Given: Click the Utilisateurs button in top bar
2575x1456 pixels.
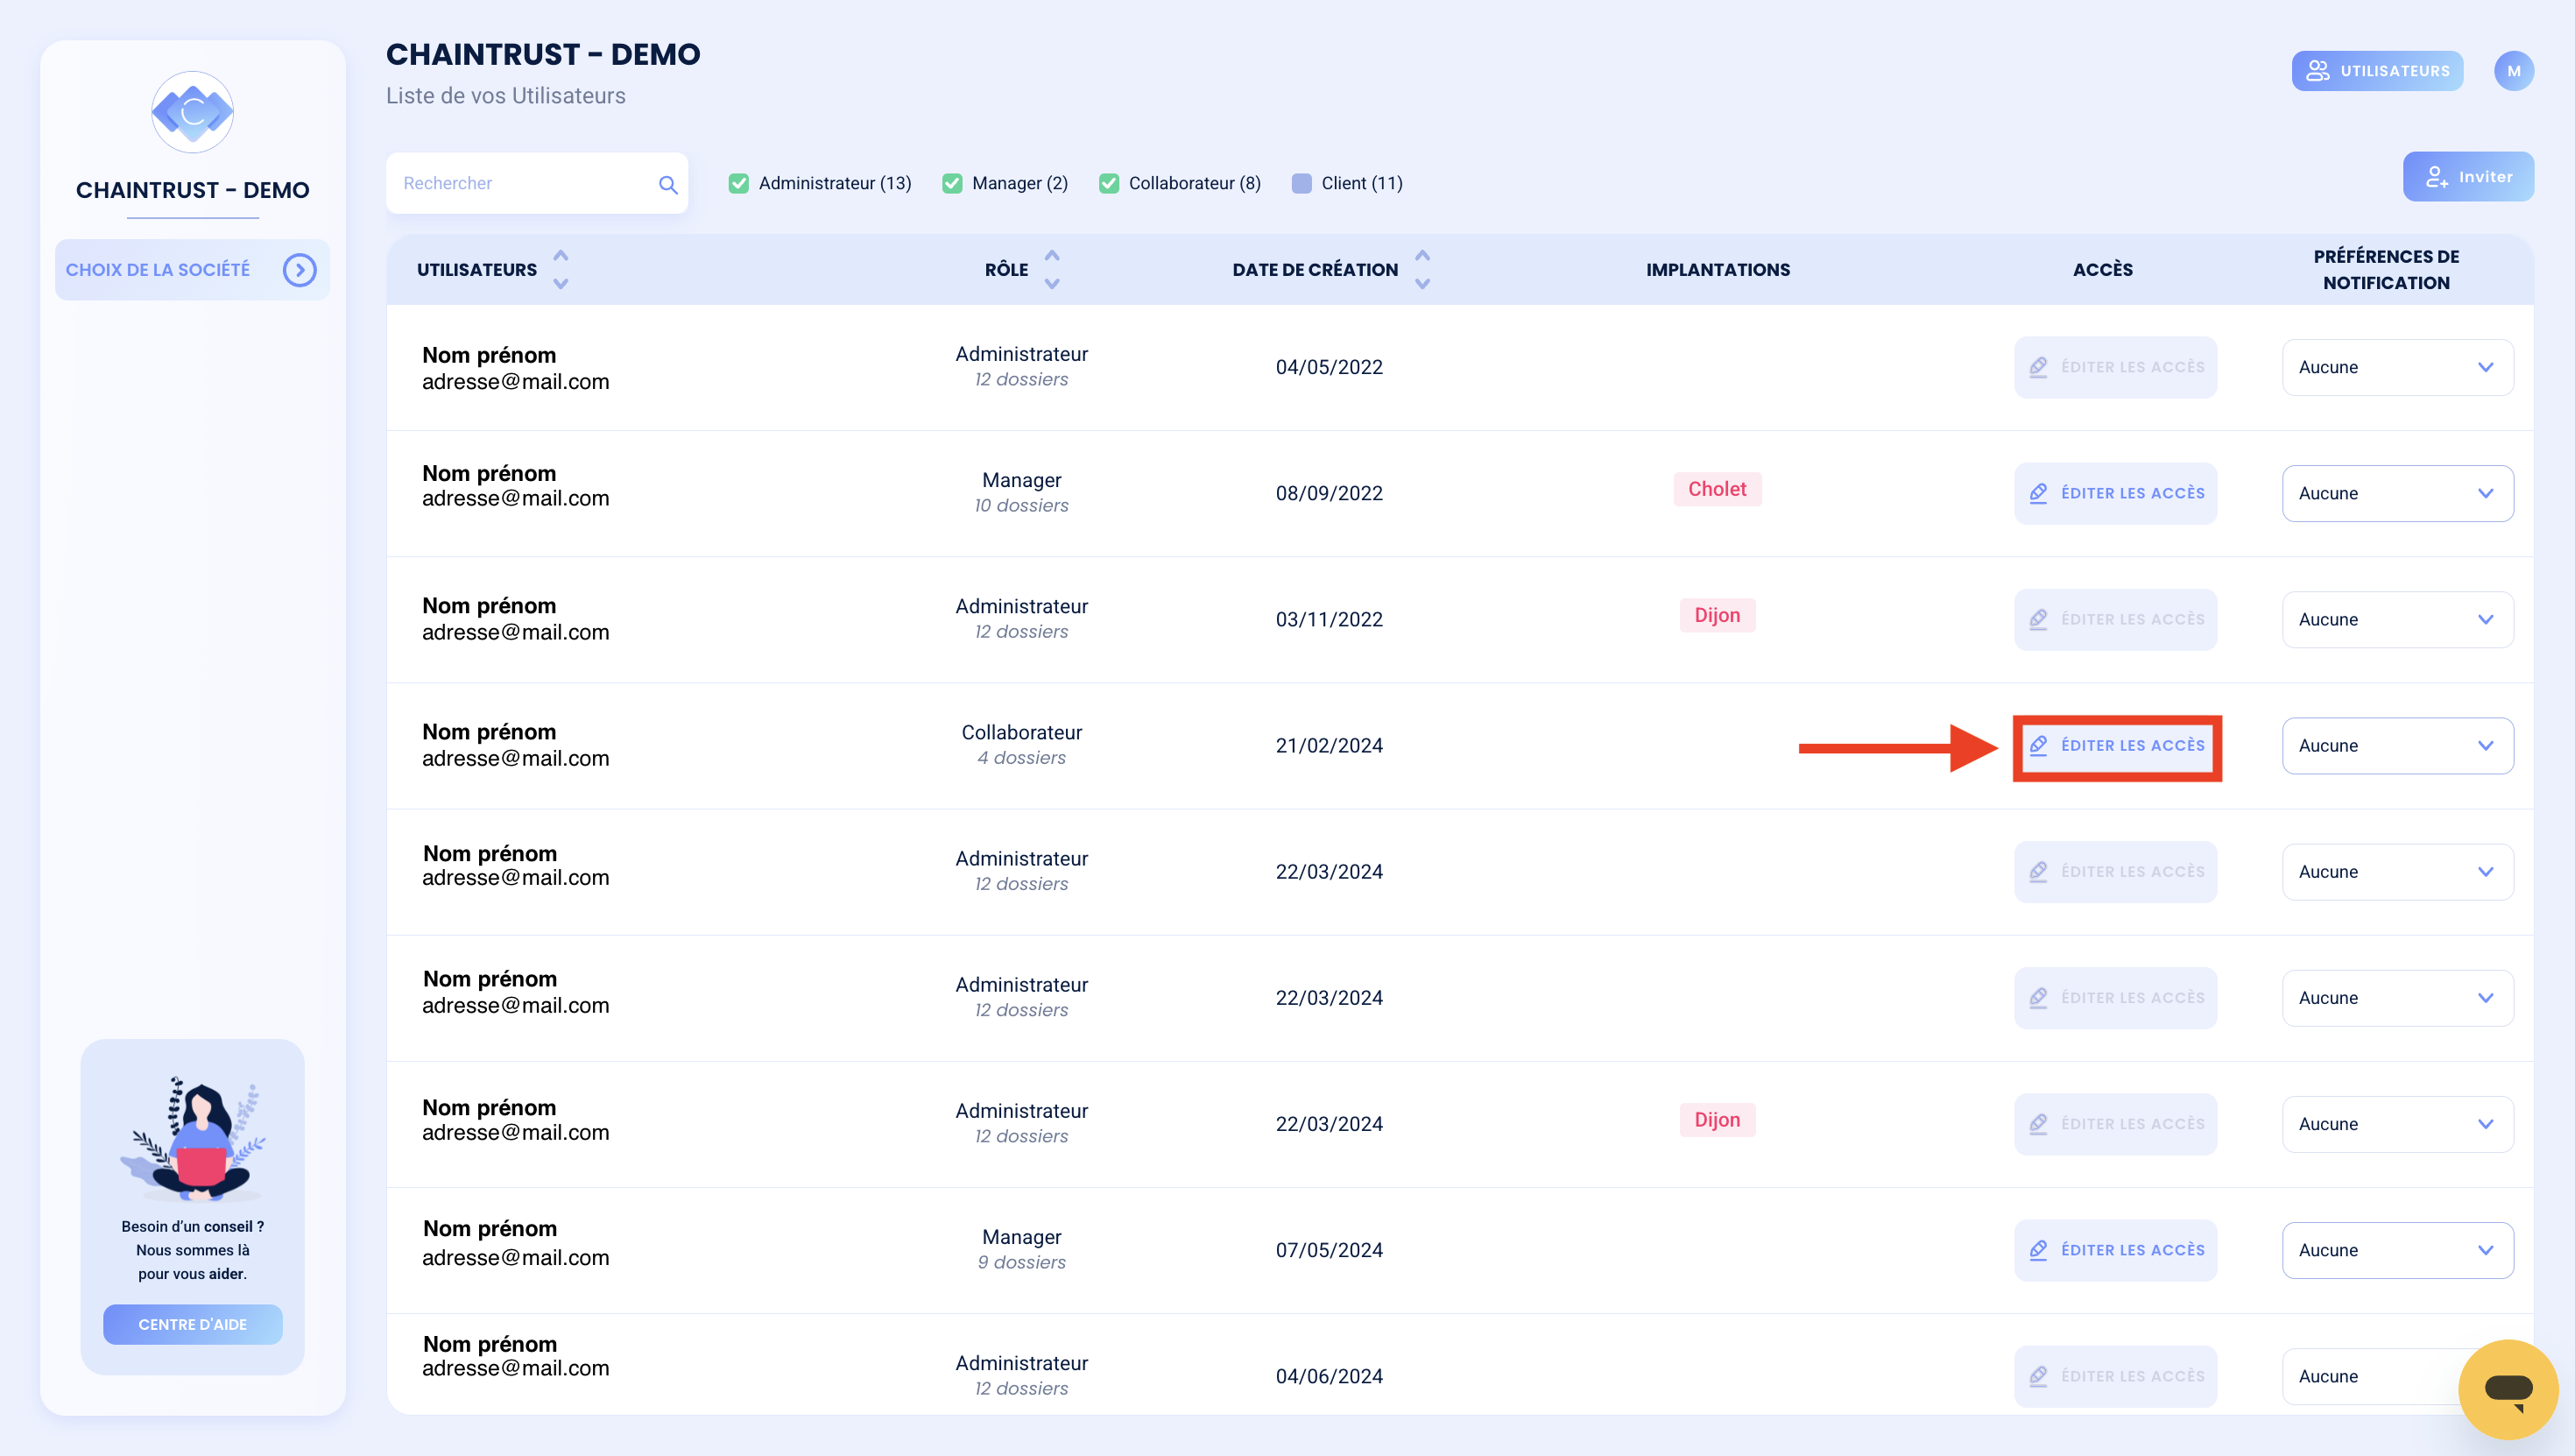Looking at the screenshot, I should point(2377,71).
